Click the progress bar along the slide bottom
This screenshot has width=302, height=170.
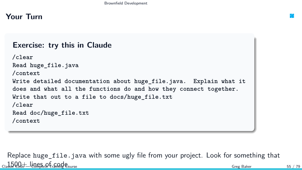click(151, 169)
